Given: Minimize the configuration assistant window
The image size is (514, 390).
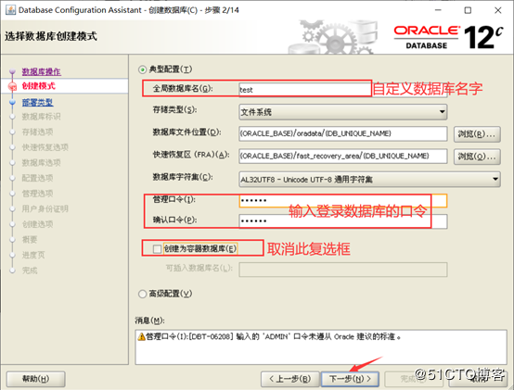Looking at the screenshot, I should tap(438, 10).
